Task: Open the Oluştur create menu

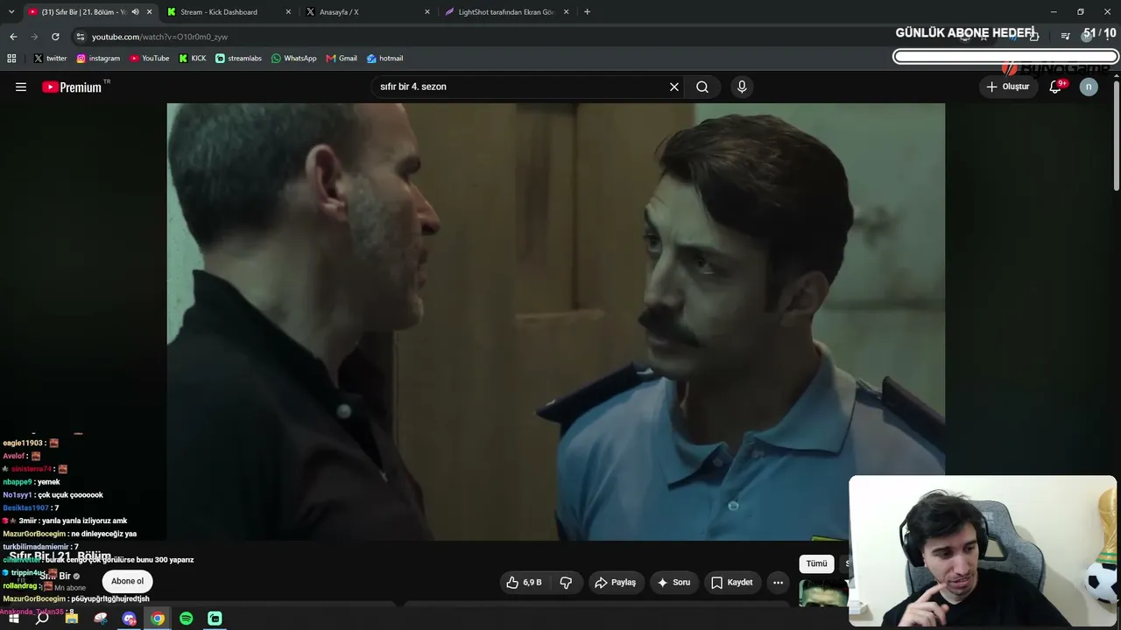Action: pyautogui.click(x=1008, y=87)
